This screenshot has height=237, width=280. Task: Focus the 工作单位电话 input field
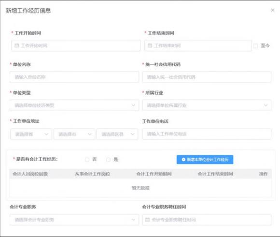point(207,134)
